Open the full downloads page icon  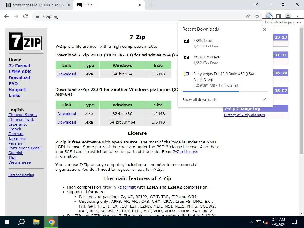(x=265, y=99)
